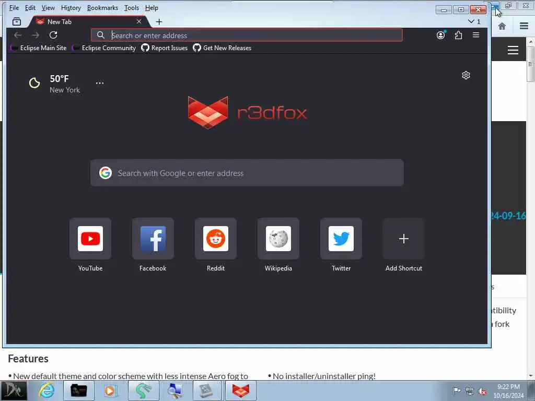Open background webpage's white hamburger menu
Image resolution: width=535 pixels, height=401 pixels.
pyautogui.click(x=513, y=50)
